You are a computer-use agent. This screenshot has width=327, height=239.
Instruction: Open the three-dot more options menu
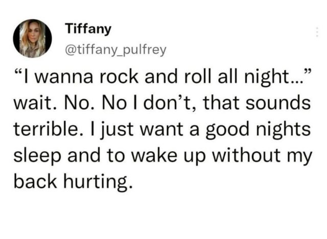317,32
